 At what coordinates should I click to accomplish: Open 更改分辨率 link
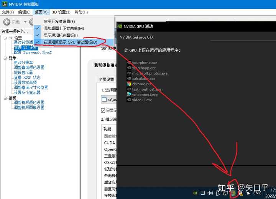click(23, 62)
